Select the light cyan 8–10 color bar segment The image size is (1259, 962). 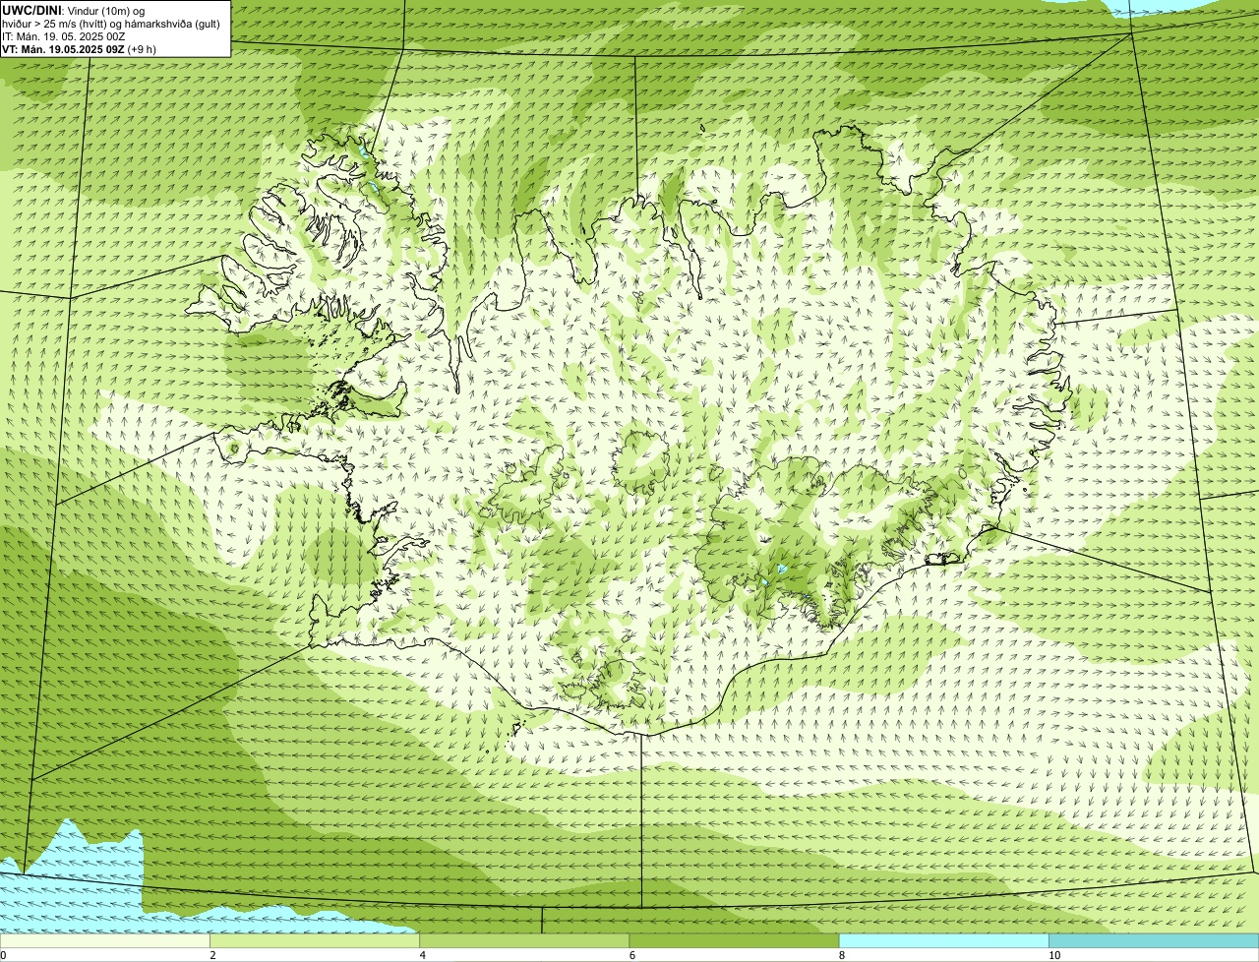(x=943, y=940)
